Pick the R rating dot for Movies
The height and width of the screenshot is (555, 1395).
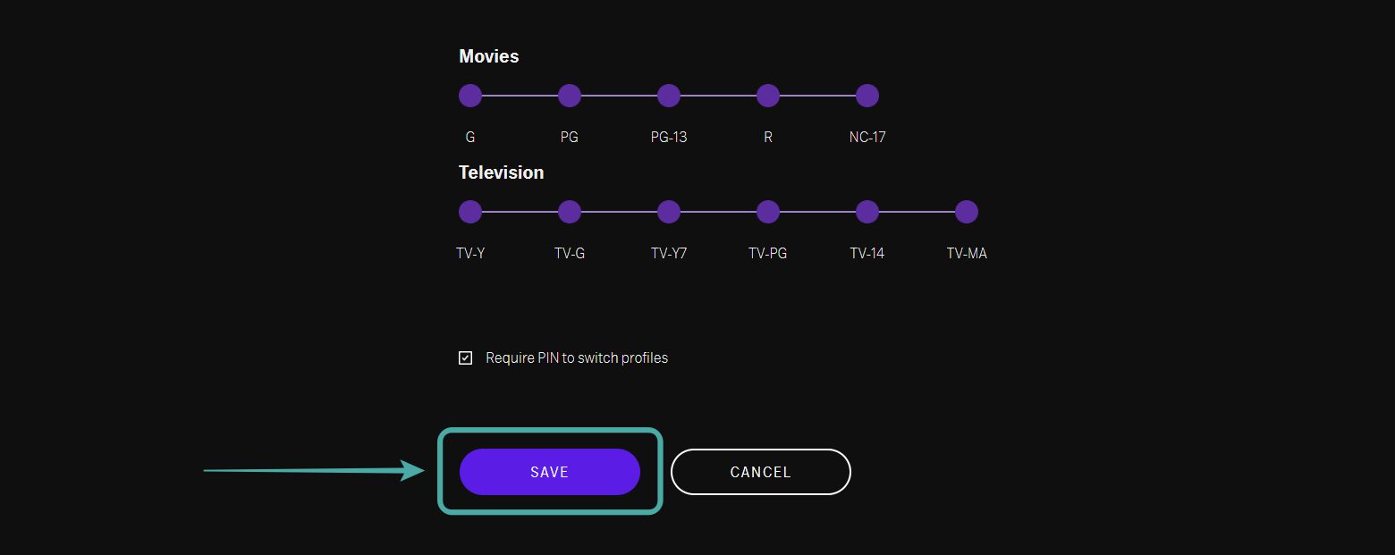pos(768,96)
